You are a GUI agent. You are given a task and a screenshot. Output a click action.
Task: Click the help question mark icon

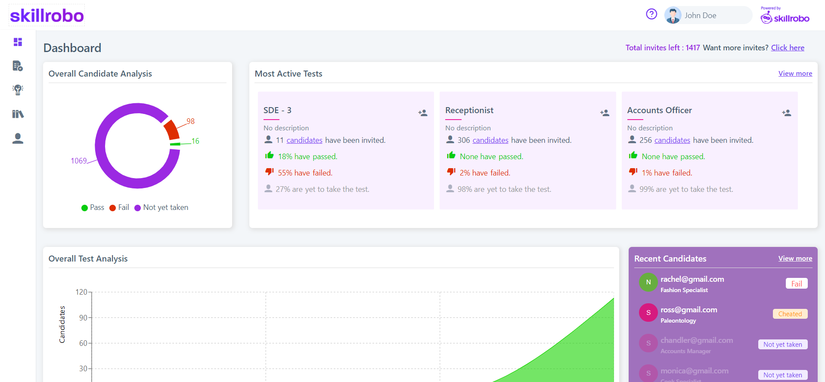[651, 14]
